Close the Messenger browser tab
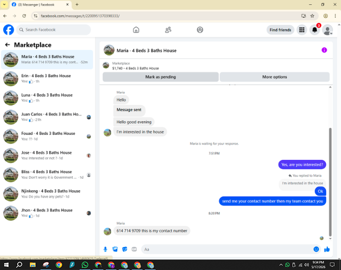 [67, 5]
